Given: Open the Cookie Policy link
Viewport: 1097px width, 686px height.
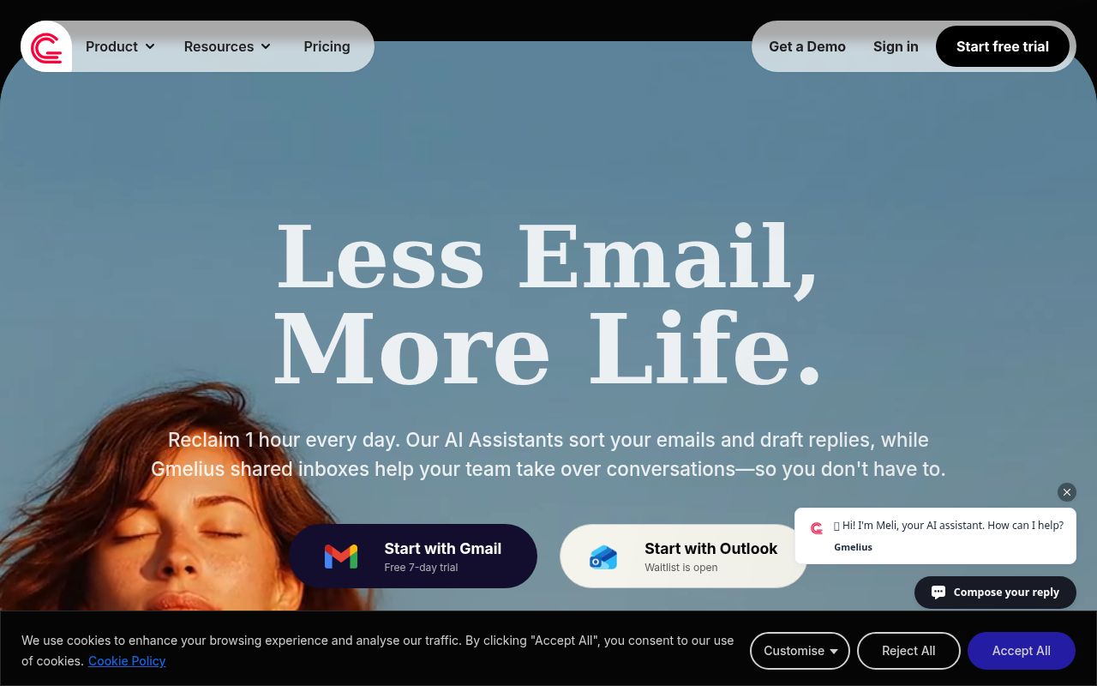Looking at the screenshot, I should (127, 661).
